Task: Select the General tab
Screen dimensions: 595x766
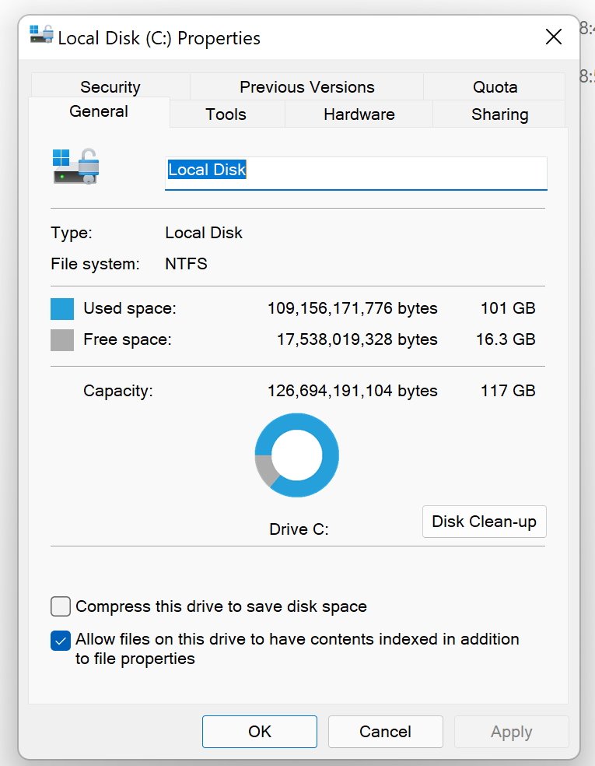Action: tap(99, 111)
